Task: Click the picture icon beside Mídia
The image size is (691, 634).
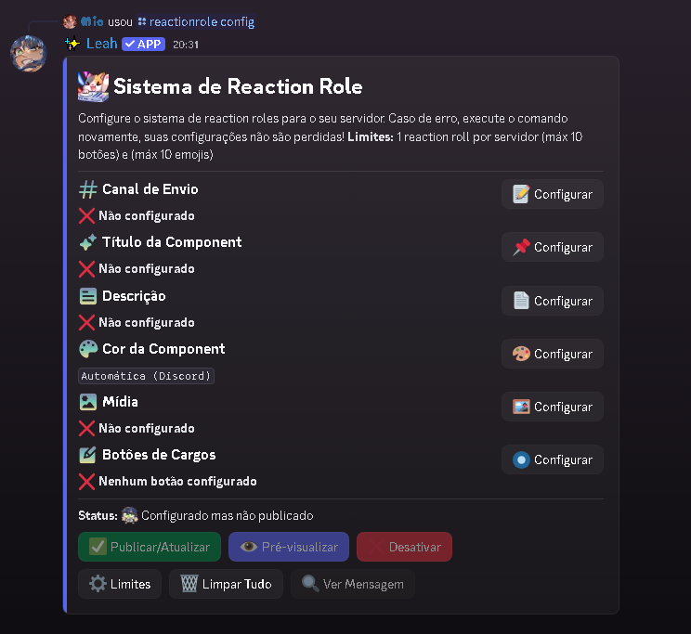Action: pyautogui.click(x=88, y=402)
